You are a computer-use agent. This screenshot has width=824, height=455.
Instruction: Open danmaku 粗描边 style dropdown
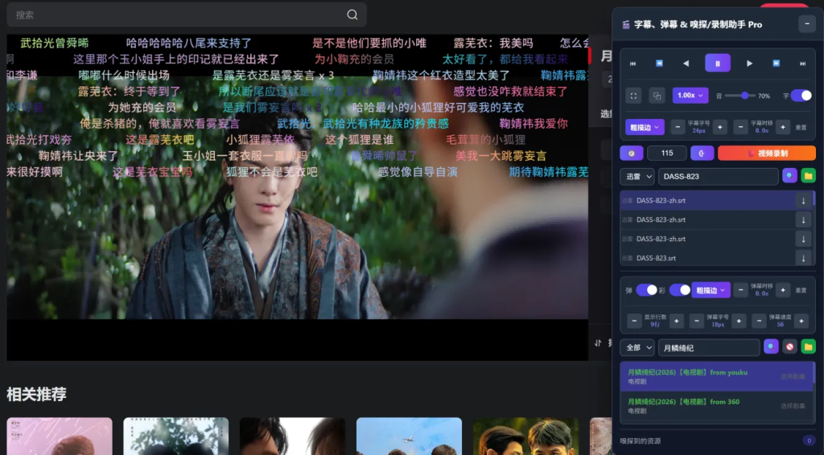click(x=711, y=290)
